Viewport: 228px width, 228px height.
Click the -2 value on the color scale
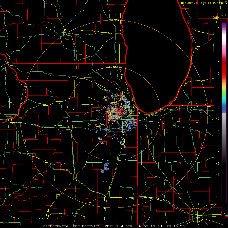tap(218, 130)
